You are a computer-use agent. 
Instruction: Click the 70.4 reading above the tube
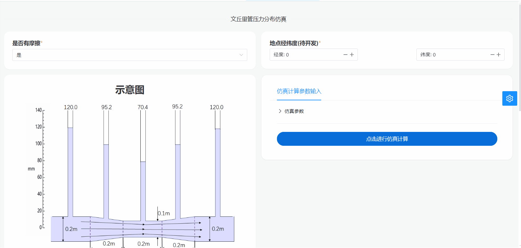pos(143,107)
